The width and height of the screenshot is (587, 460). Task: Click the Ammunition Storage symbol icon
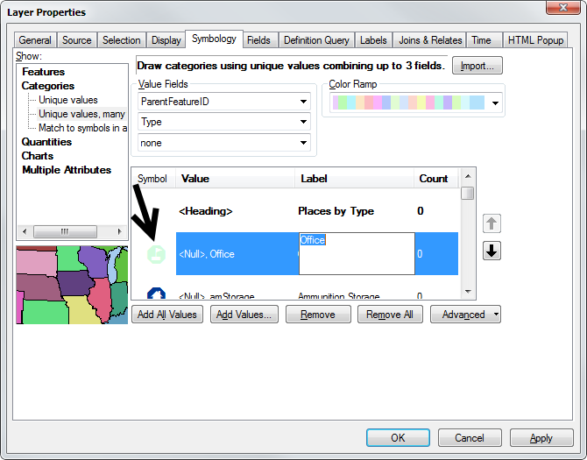point(155,294)
